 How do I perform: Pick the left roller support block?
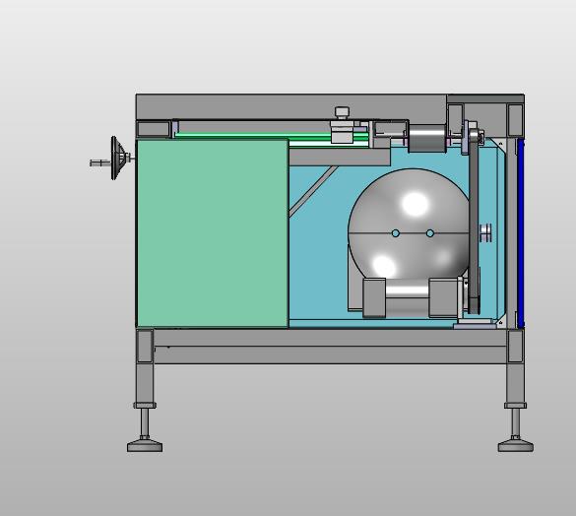tap(374, 297)
